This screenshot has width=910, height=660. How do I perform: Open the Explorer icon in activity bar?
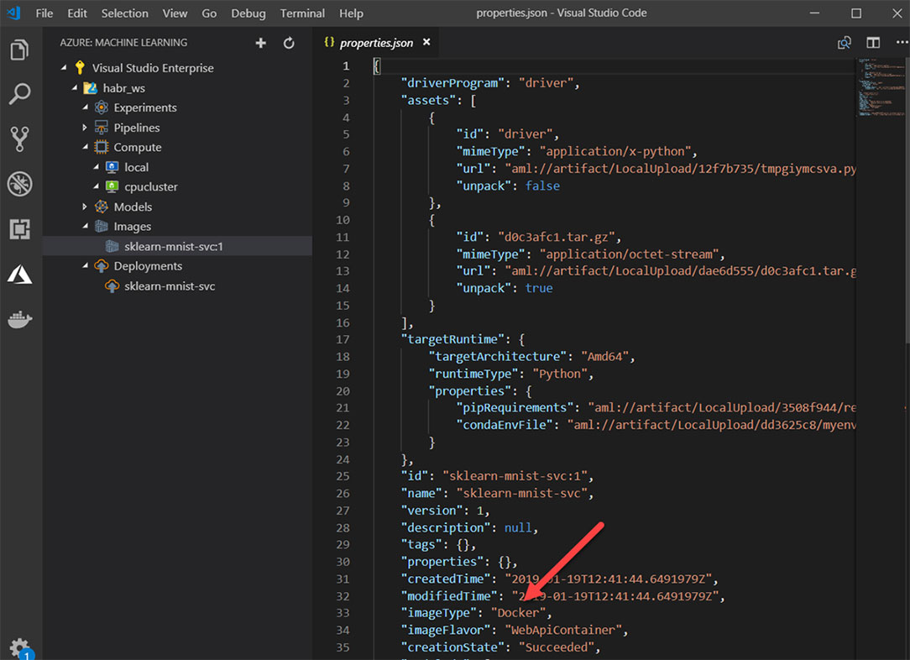click(x=20, y=50)
